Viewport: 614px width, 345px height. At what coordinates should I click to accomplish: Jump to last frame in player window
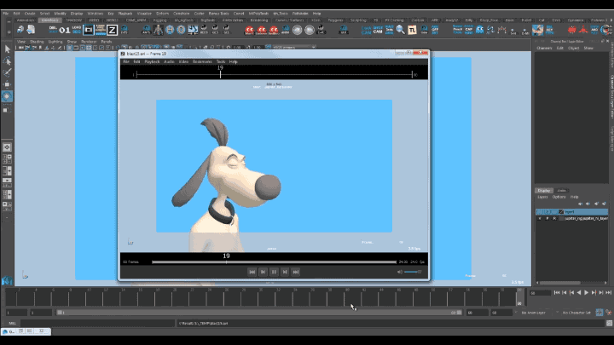pyautogui.click(x=296, y=272)
